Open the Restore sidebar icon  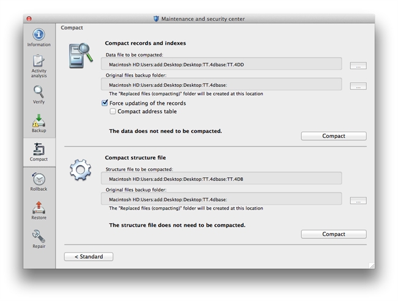tap(39, 208)
